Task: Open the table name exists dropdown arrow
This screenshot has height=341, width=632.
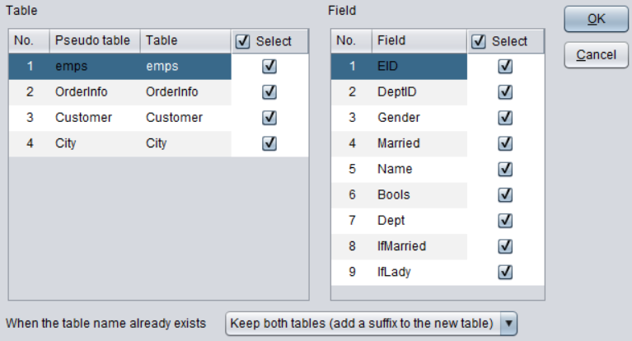Action: tap(508, 323)
